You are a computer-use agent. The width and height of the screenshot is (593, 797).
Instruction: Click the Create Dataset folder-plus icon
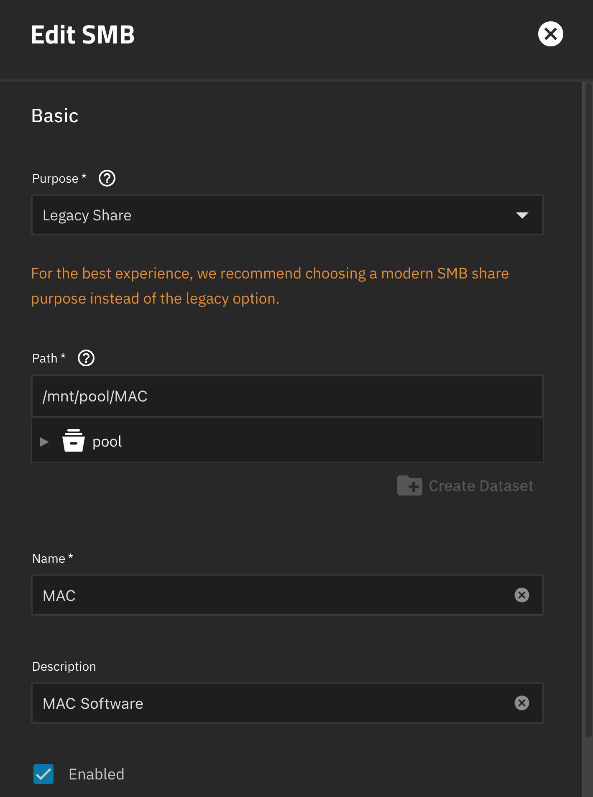coord(409,486)
